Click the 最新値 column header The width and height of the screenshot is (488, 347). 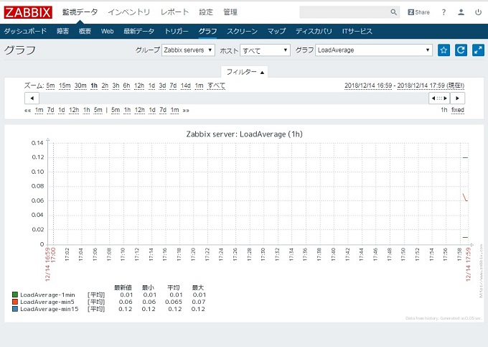pyautogui.click(x=123, y=287)
